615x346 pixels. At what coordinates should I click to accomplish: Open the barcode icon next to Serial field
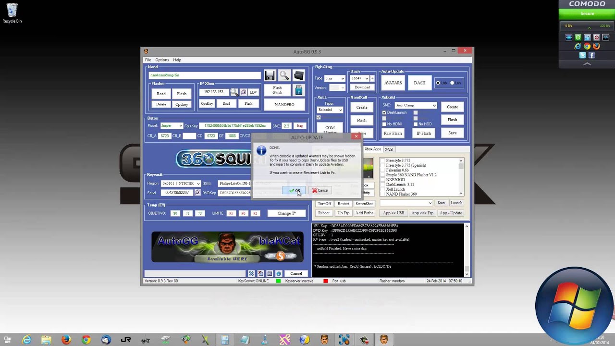coord(197,192)
